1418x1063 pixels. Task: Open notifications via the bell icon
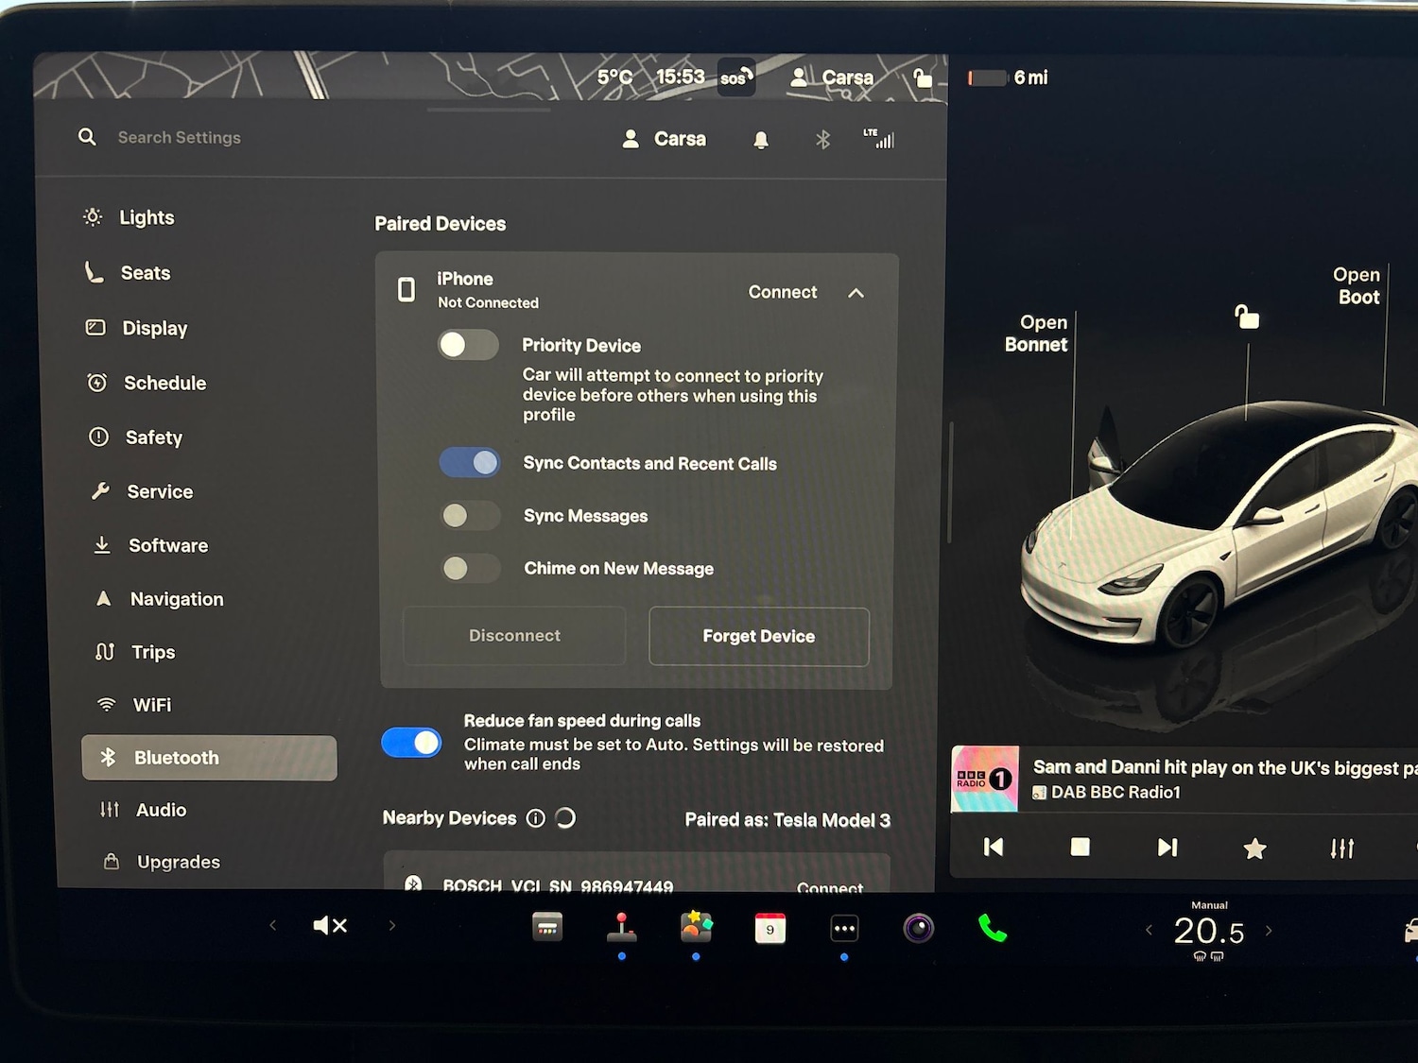[x=761, y=139]
